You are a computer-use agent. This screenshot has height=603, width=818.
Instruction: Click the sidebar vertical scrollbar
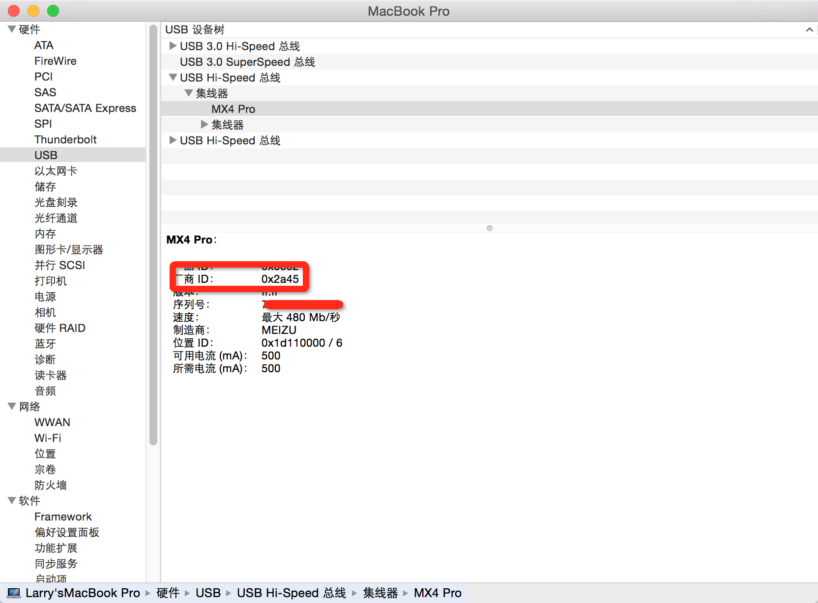click(153, 236)
